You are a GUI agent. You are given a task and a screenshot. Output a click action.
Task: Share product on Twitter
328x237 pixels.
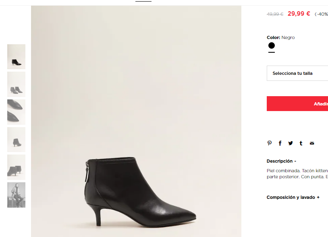[x=291, y=143]
